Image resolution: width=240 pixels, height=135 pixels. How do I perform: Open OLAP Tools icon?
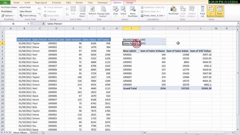183,12
